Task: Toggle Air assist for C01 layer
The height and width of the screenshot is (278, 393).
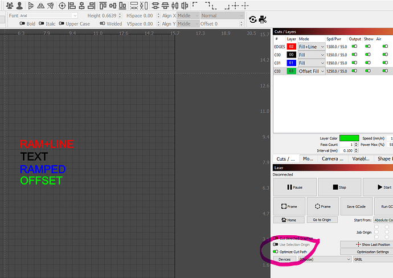Action: click(x=385, y=63)
